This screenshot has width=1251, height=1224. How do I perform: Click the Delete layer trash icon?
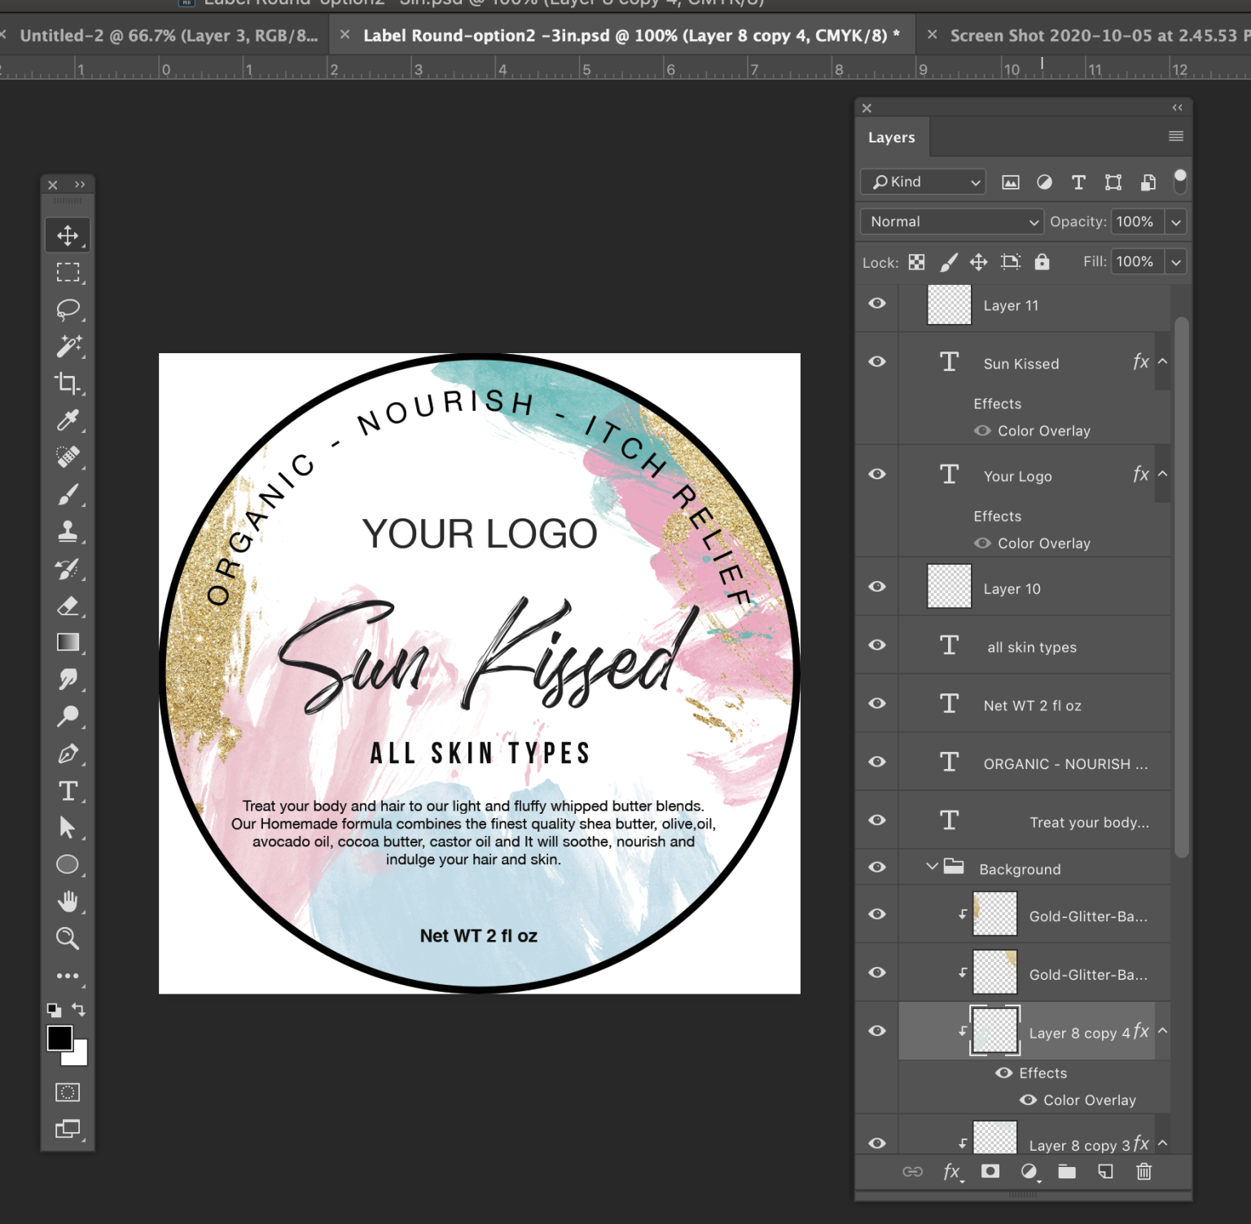pos(1143,1172)
